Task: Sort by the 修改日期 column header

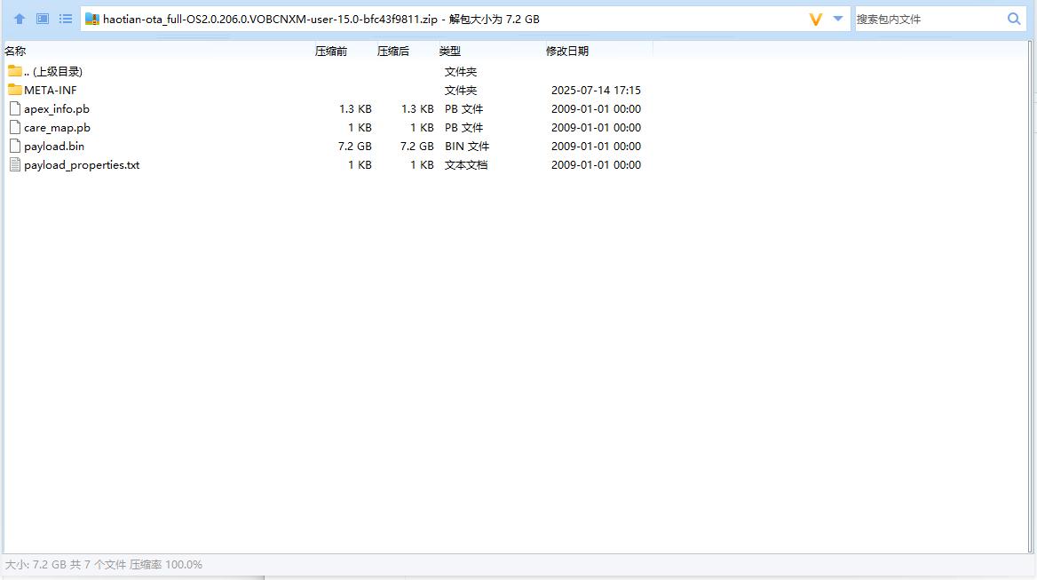Action: pos(566,51)
